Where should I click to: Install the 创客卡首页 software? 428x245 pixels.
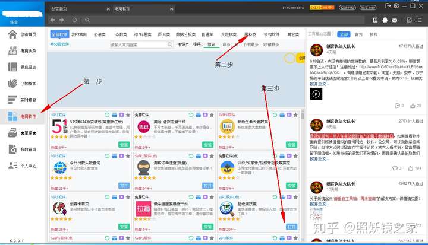point(124,227)
